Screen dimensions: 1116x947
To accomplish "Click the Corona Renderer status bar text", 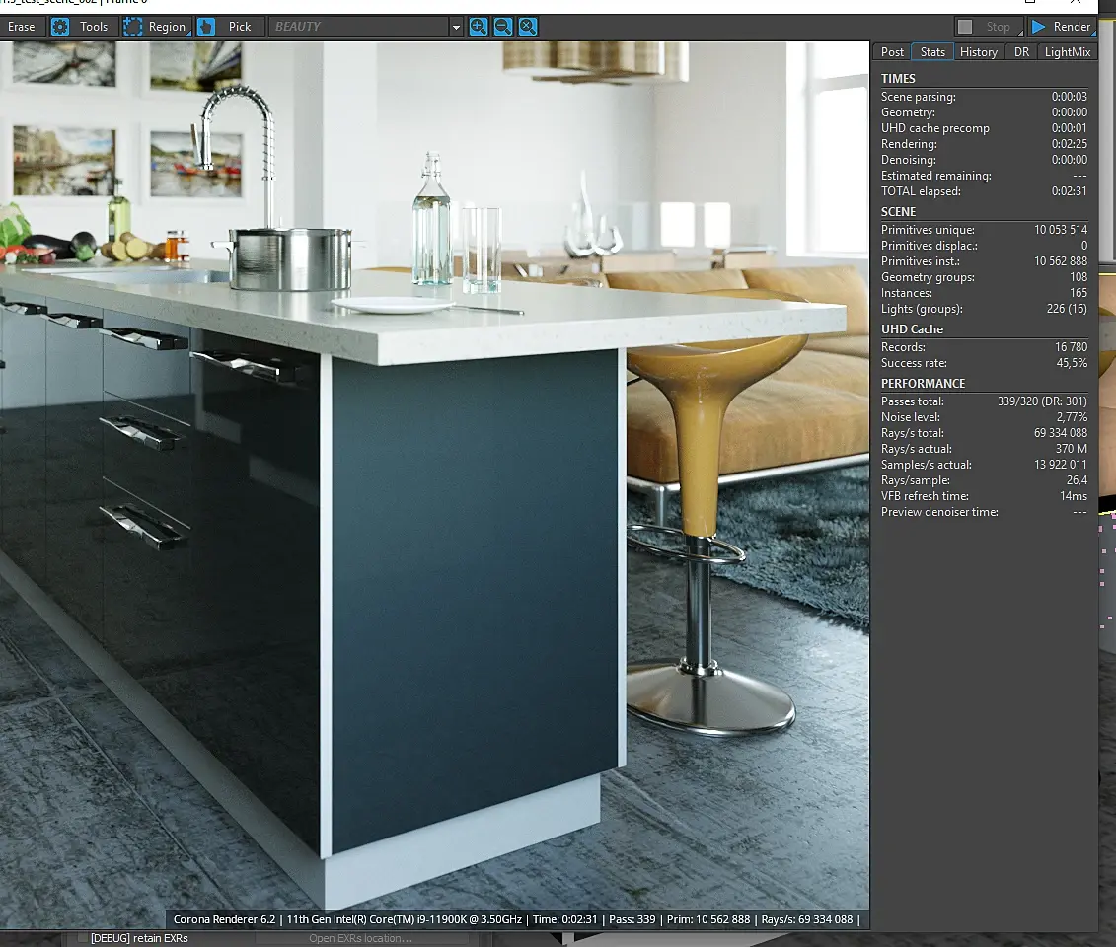I will click(x=517, y=919).
